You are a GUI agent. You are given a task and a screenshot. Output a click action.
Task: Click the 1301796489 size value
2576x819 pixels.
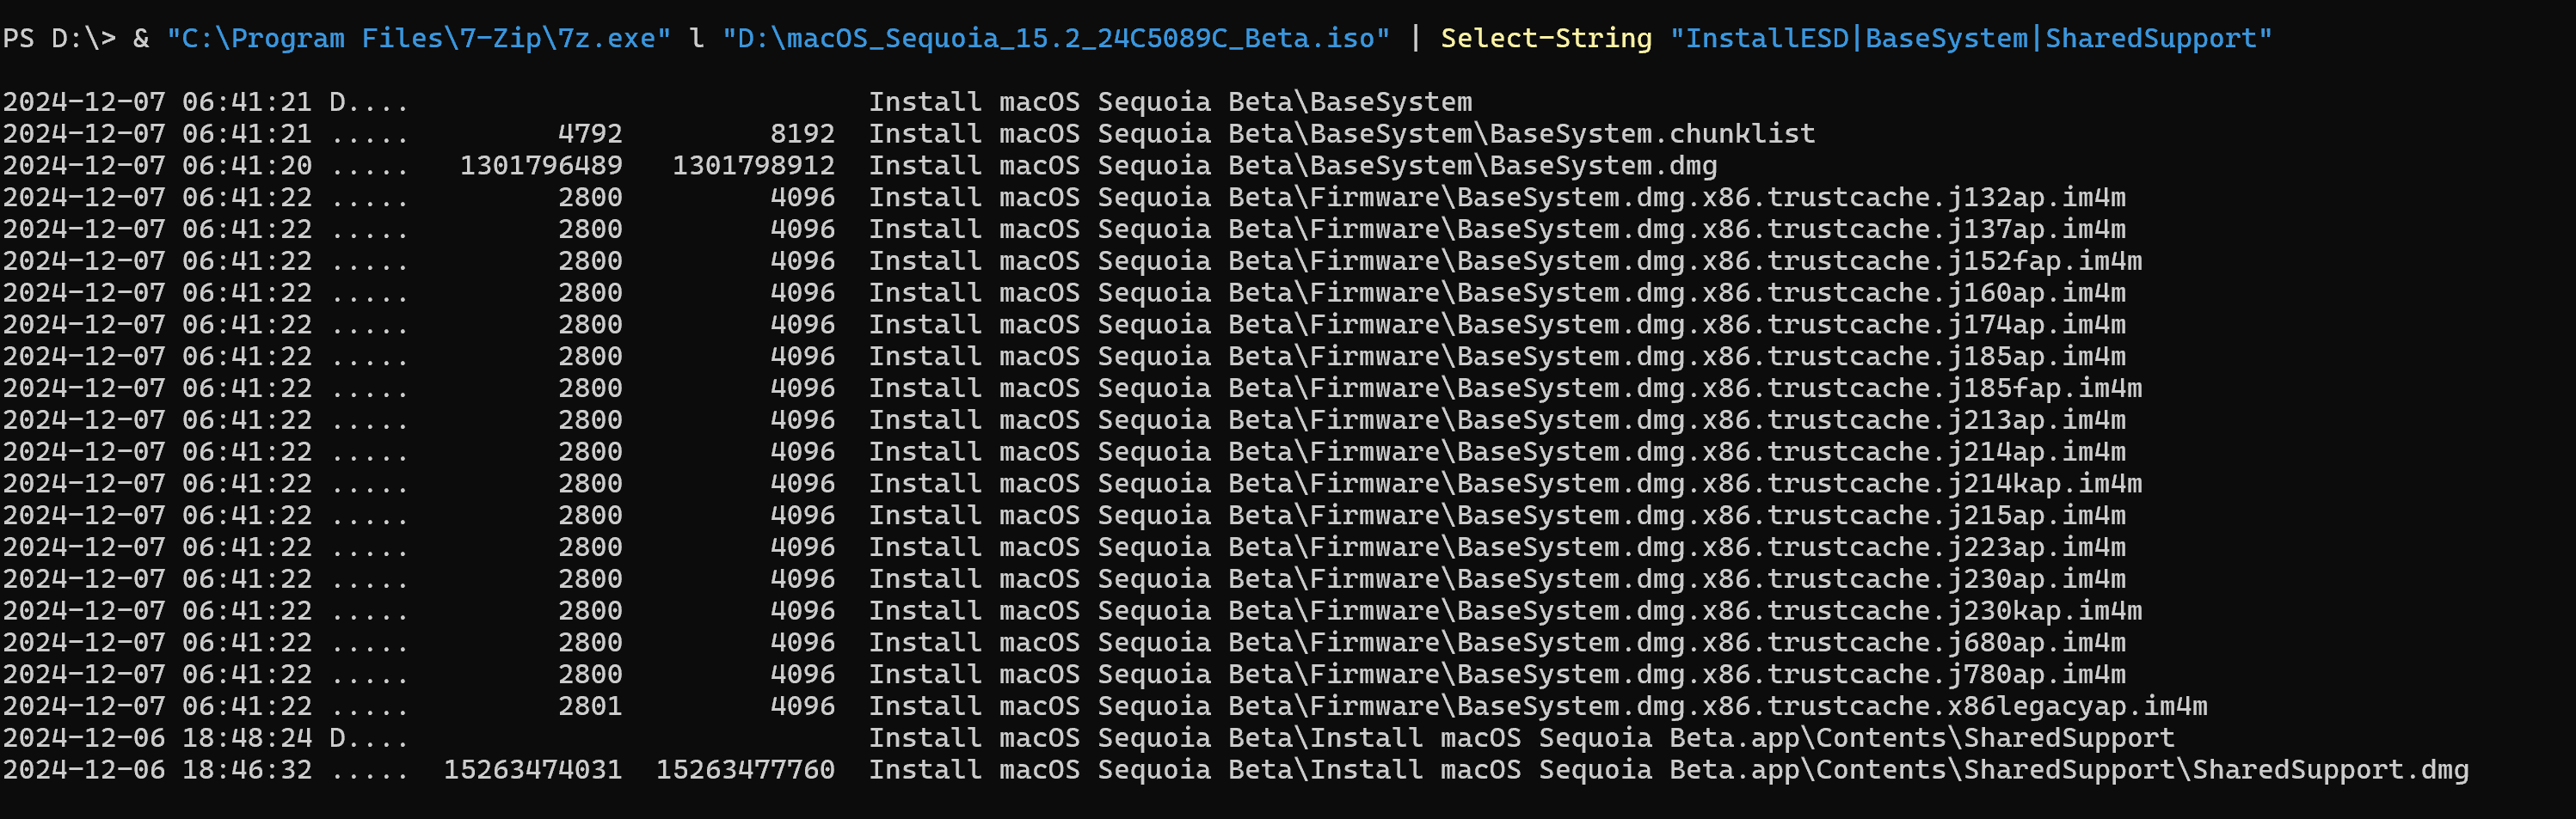tap(540, 166)
